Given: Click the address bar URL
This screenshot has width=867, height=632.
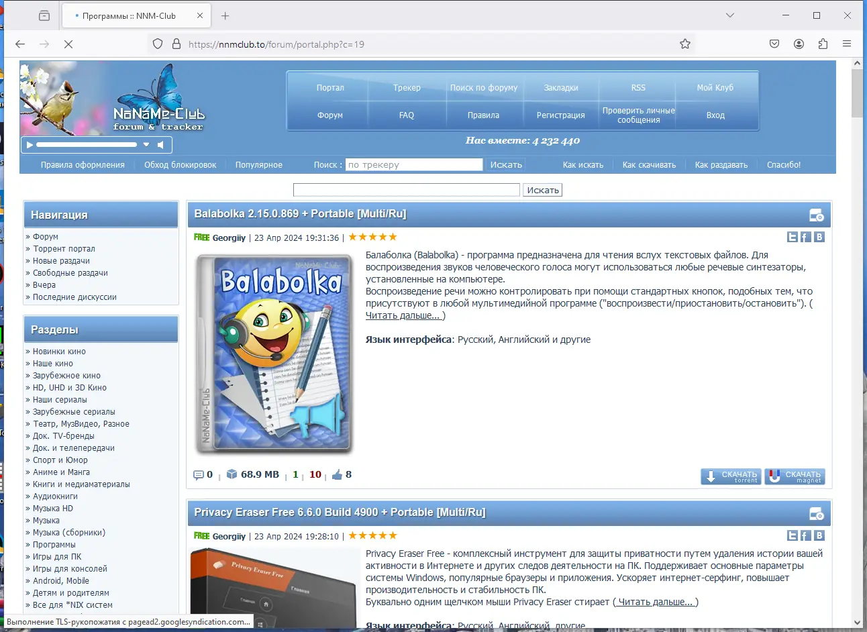Looking at the screenshot, I should pos(276,44).
